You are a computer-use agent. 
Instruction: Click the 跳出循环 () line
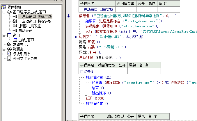coord(101,93)
